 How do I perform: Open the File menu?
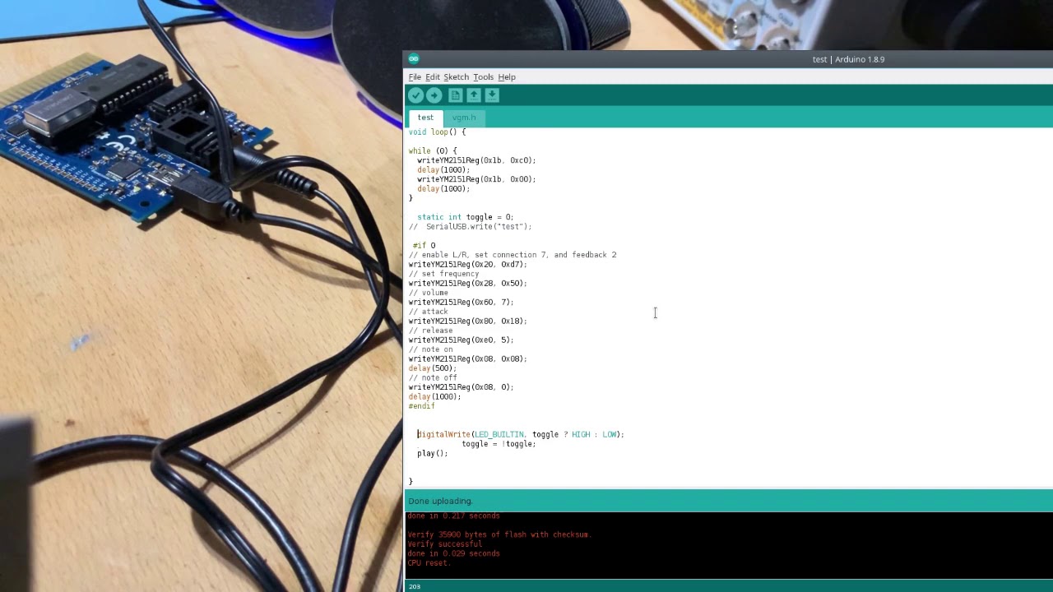tap(415, 77)
